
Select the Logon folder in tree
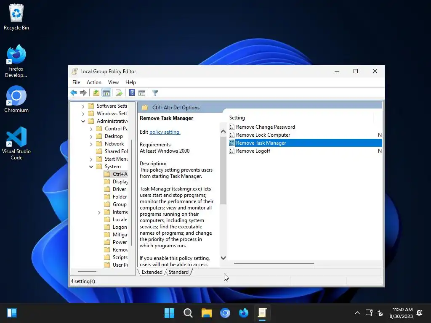116,227
